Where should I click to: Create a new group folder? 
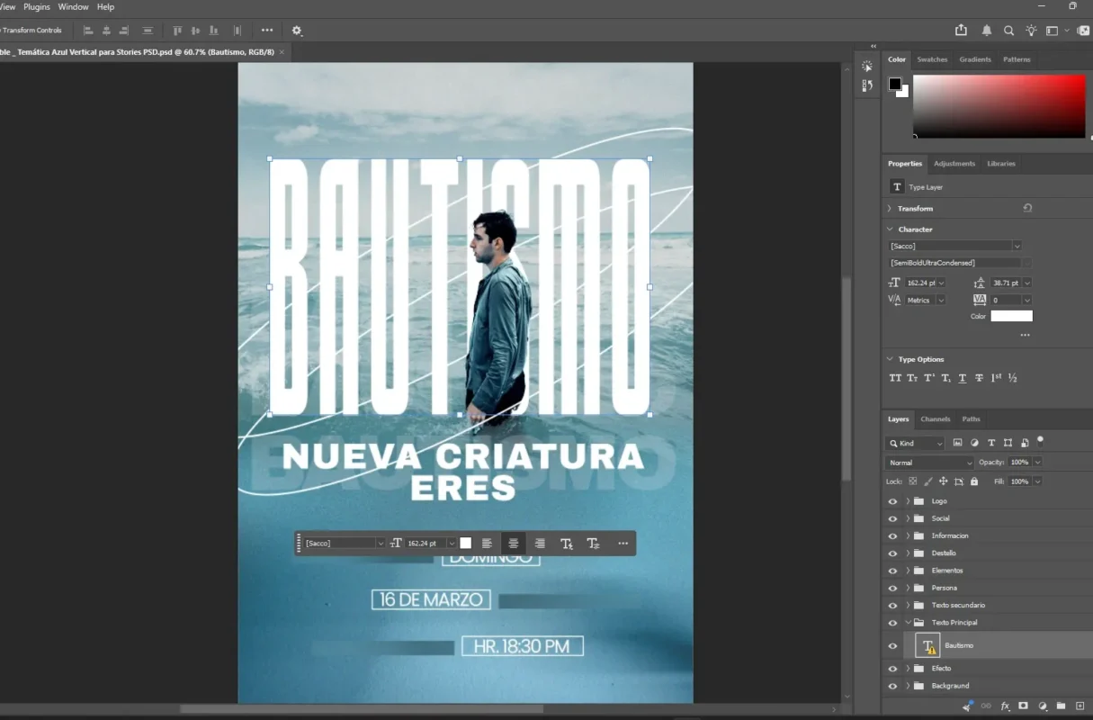[1061, 706]
